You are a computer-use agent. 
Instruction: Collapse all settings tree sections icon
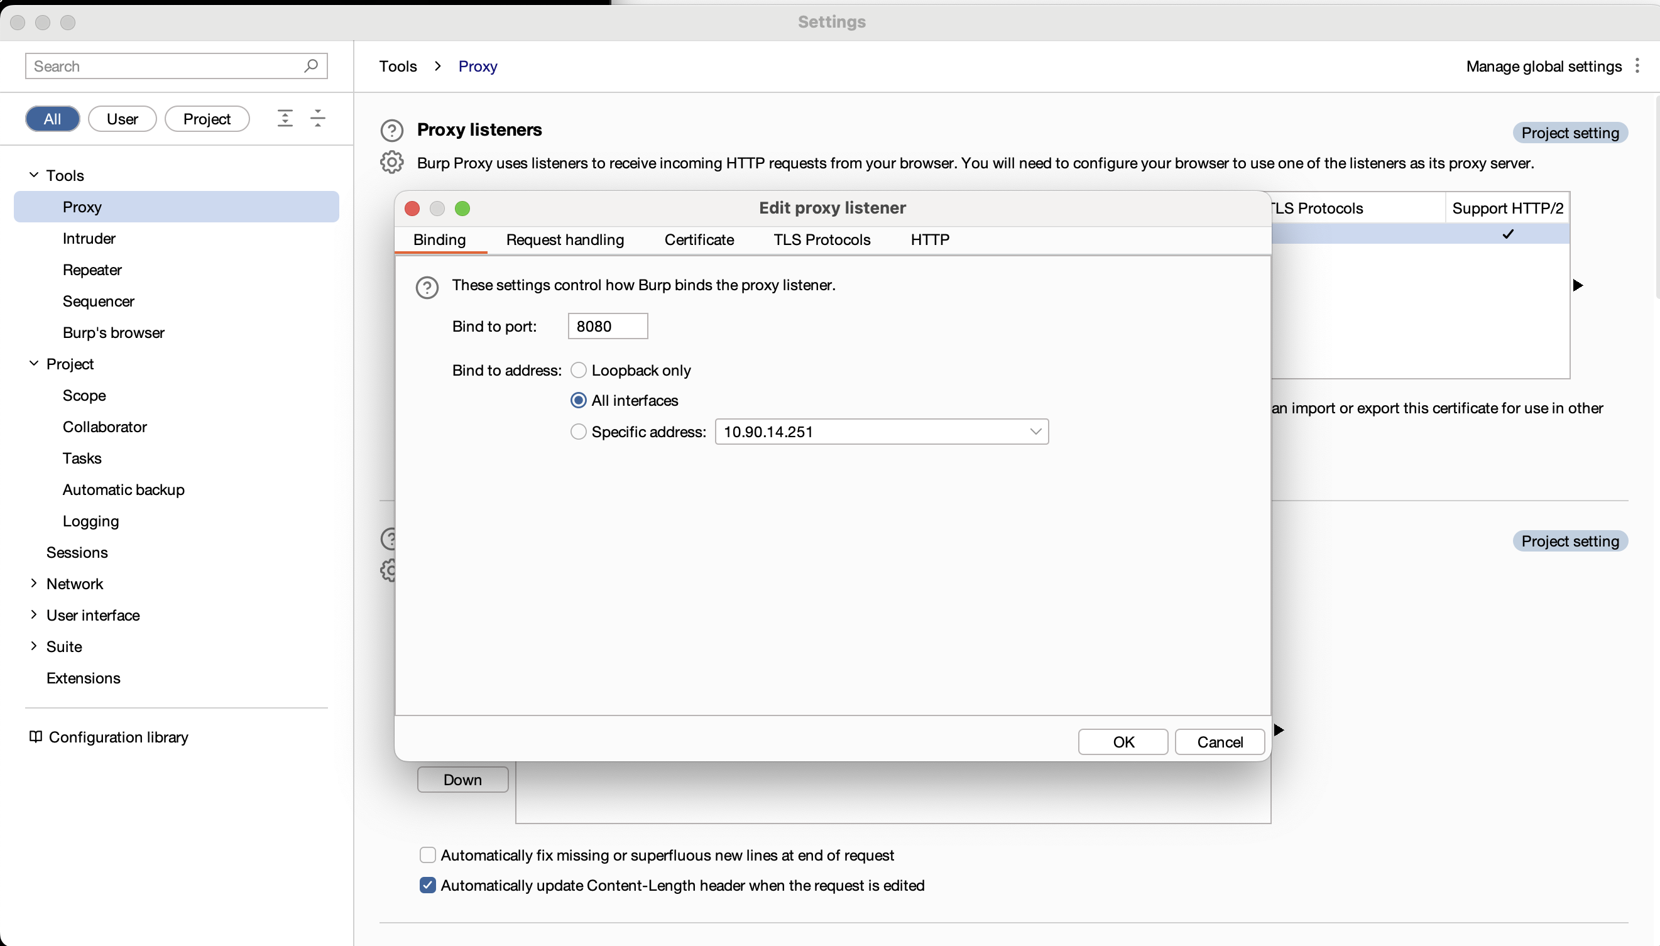(318, 118)
